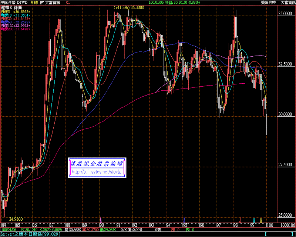Click the year 87 label on time axis

(51, 225)
